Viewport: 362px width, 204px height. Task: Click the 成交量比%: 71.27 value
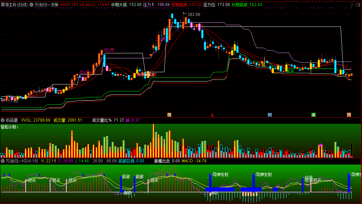108,120
